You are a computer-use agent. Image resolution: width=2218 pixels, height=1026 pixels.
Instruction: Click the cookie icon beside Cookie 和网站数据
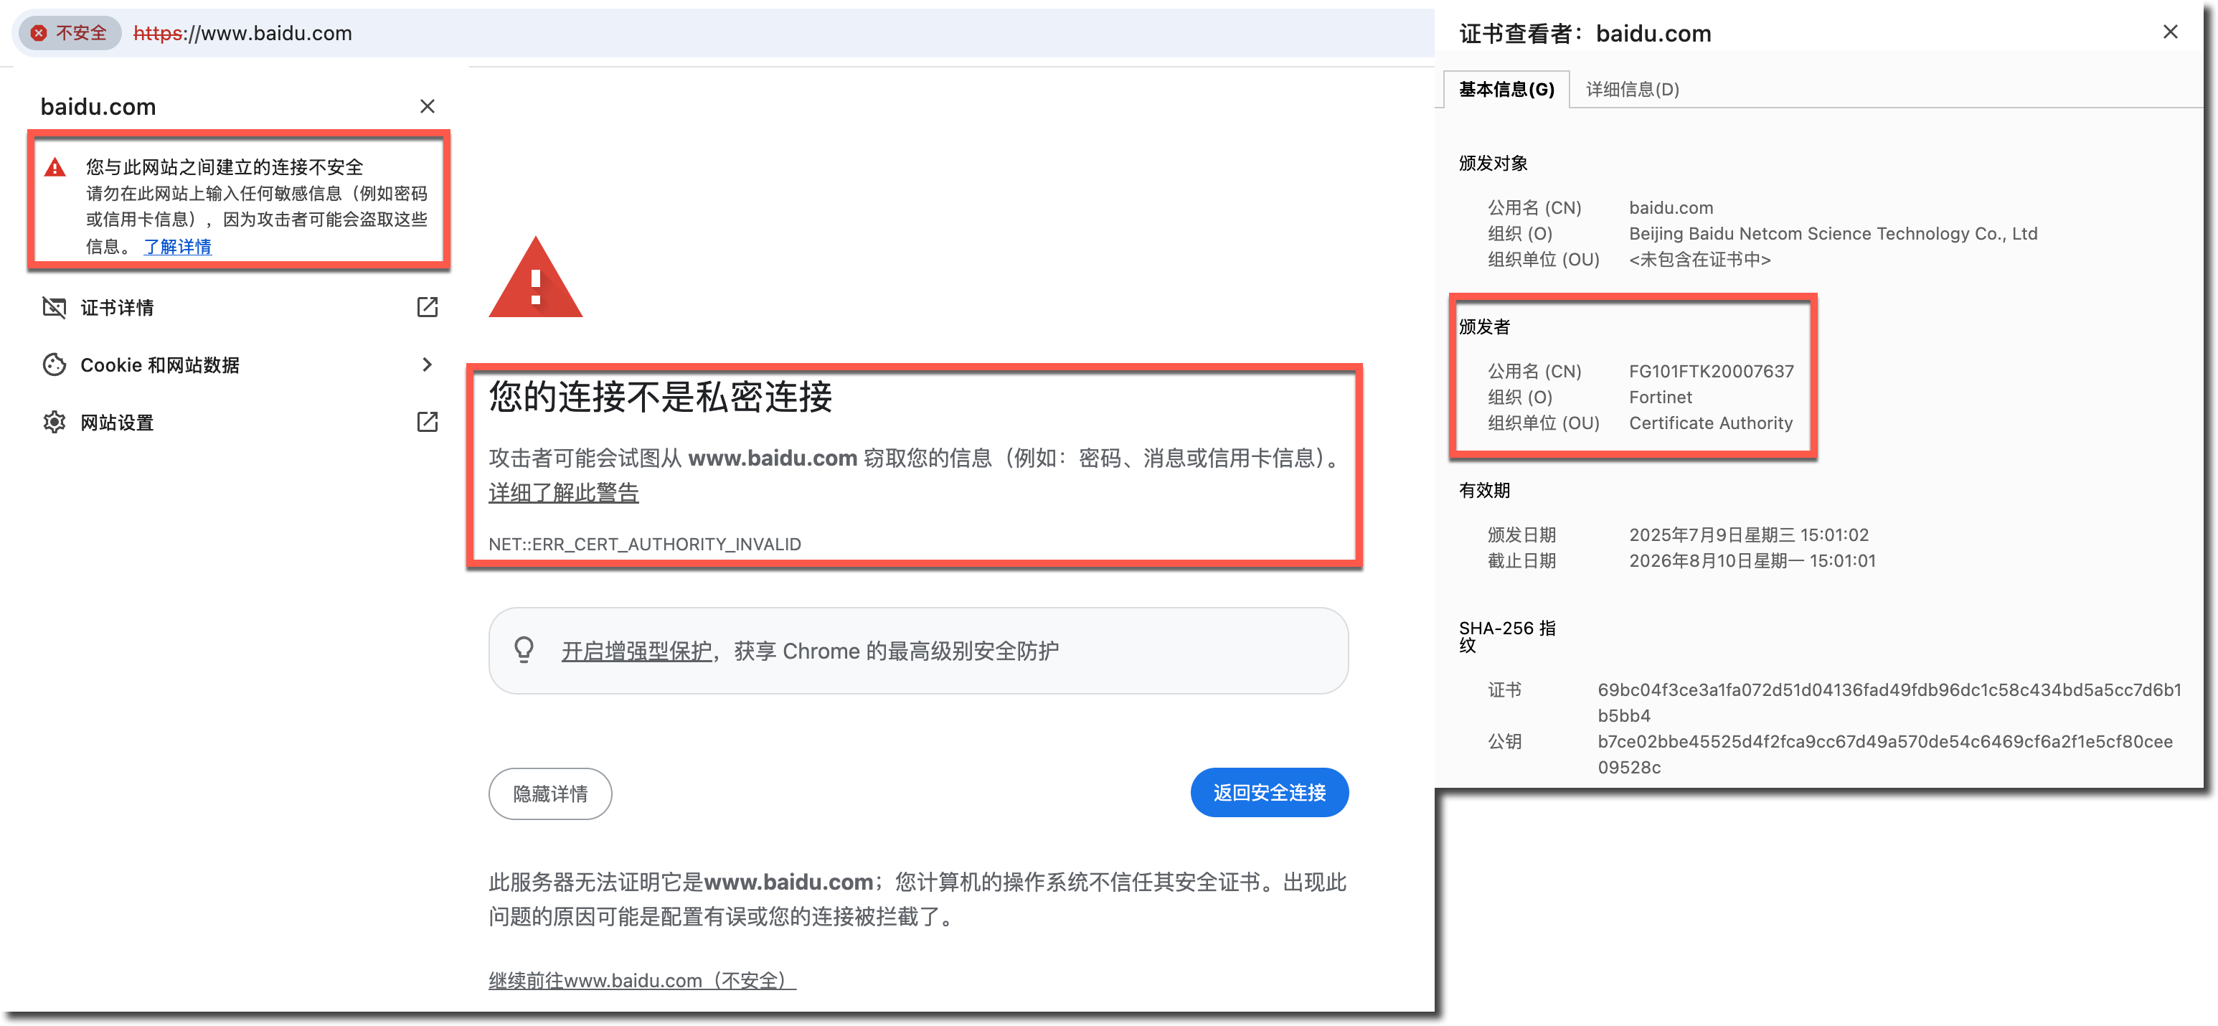[55, 365]
